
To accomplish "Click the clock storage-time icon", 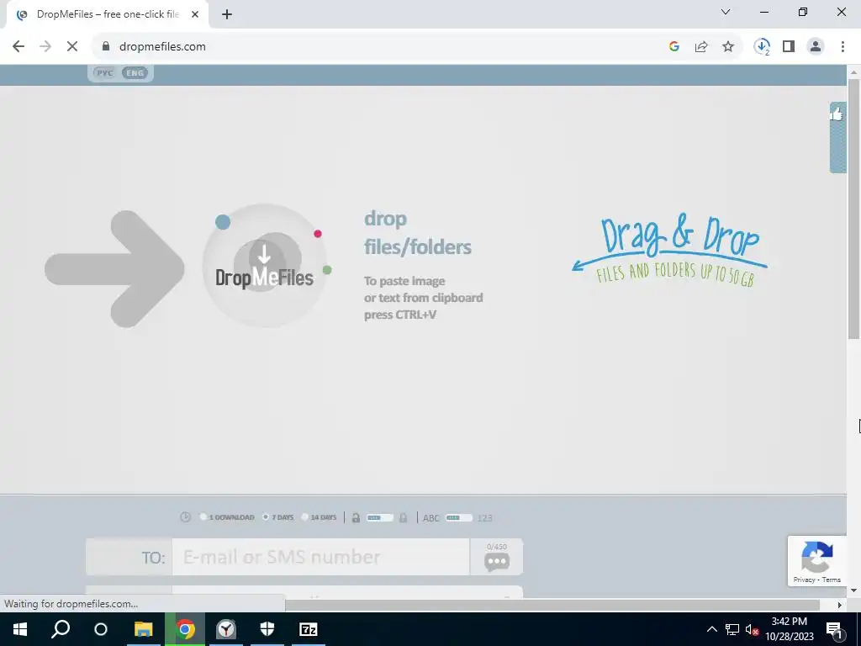I will [x=186, y=517].
